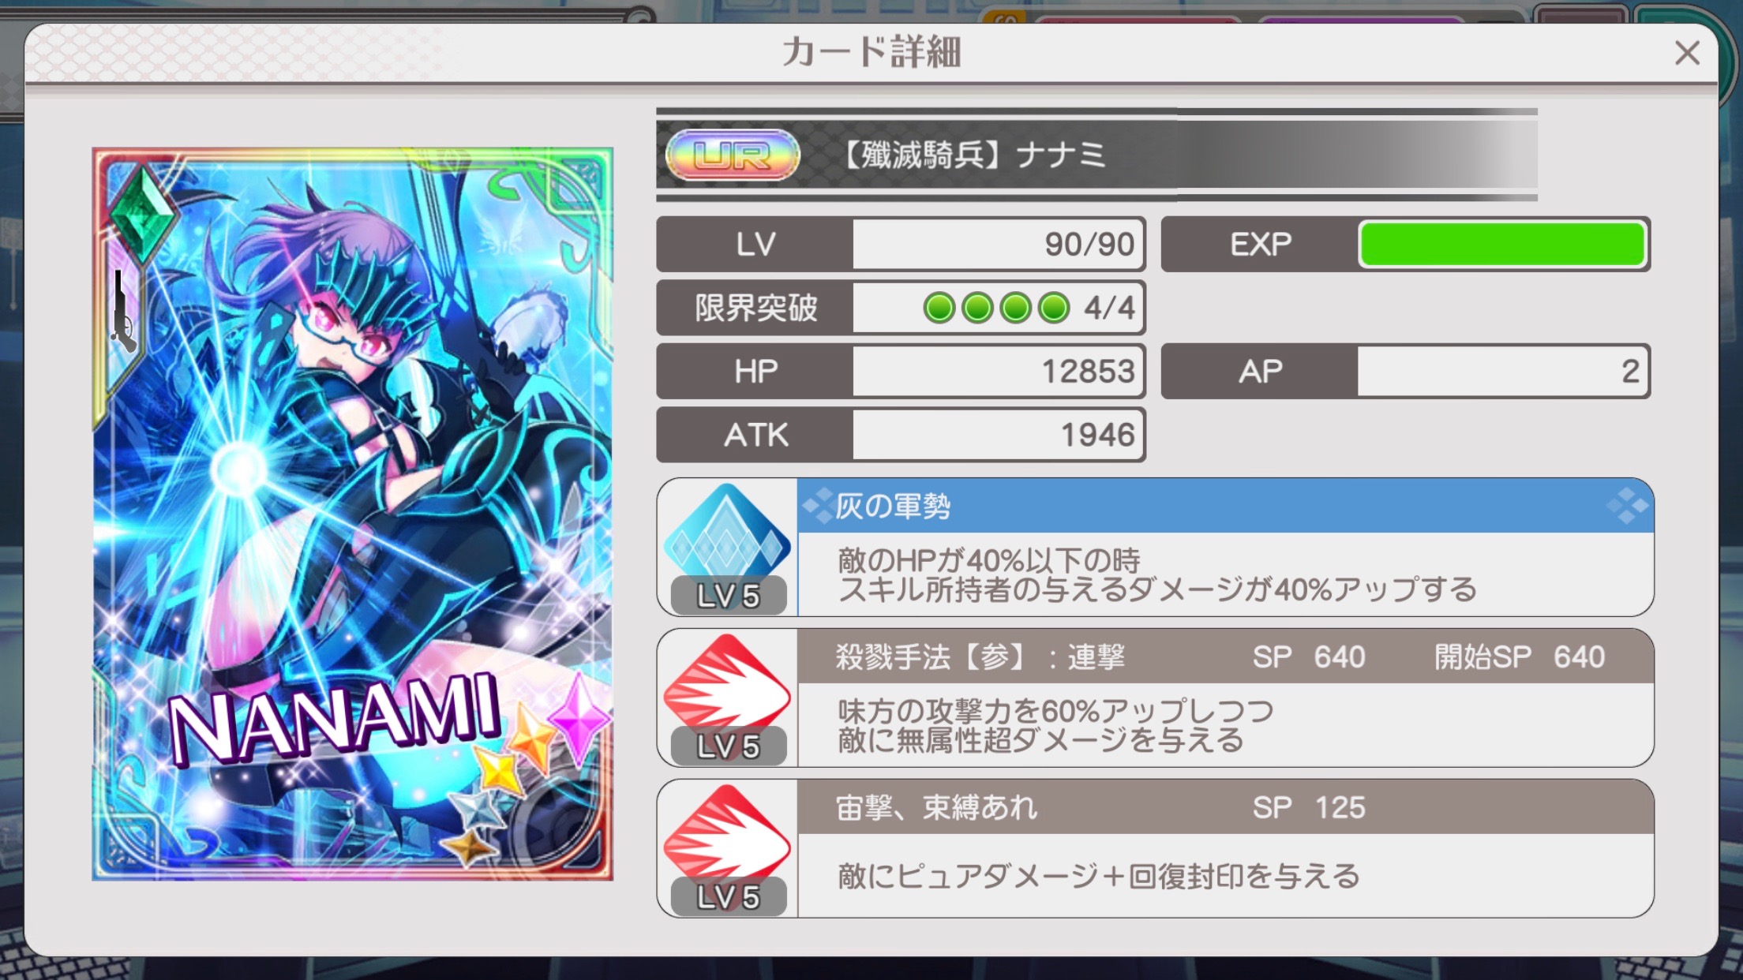The image size is (1743, 980).
Task: Tap the 限界突破 green orbs indicator
Action: click(x=997, y=308)
